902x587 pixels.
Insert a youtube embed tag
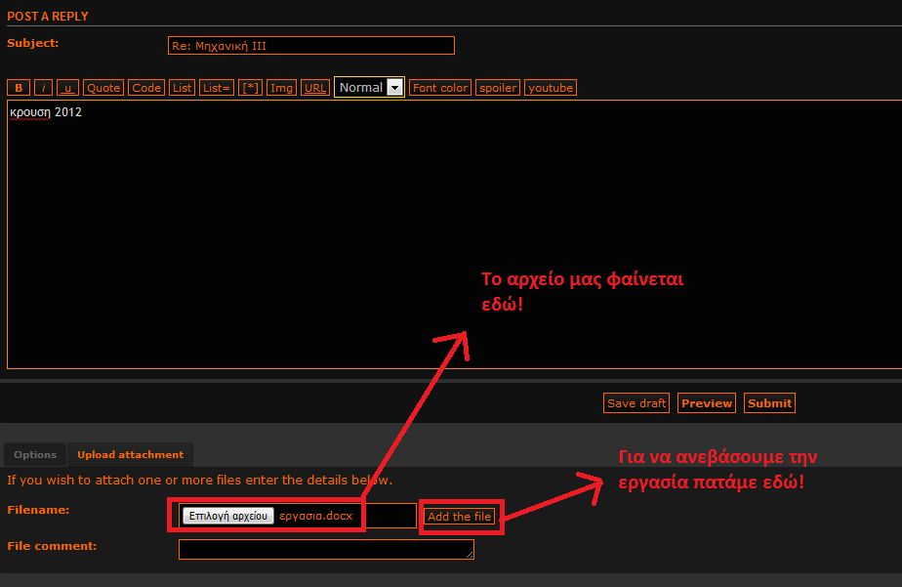(x=551, y=88)
